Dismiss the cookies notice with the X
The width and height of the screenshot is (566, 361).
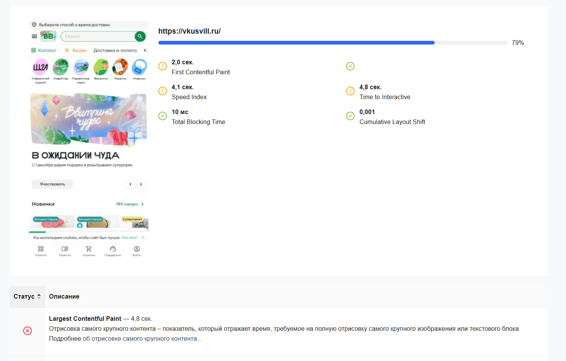(x=143, y=238)
